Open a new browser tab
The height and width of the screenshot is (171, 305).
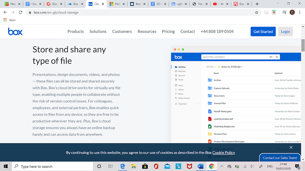[x=257, y=4]
